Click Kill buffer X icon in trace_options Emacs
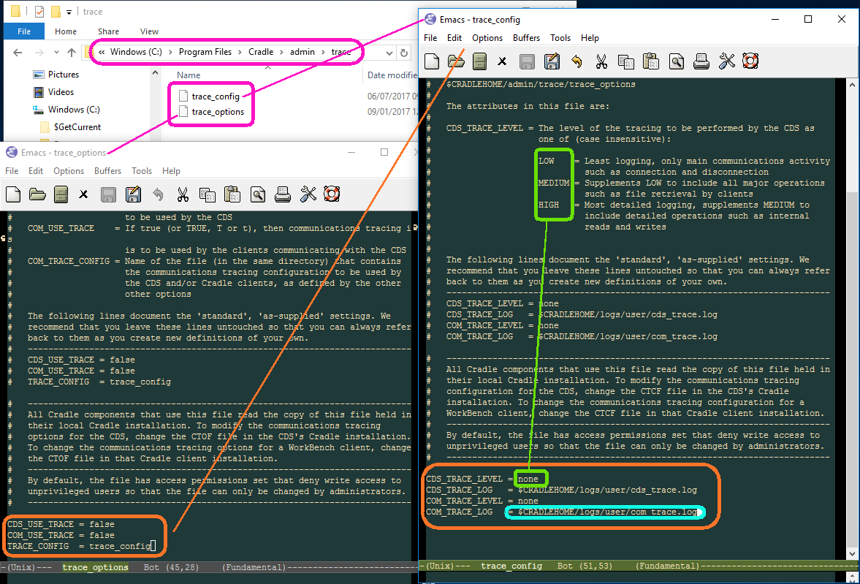This screenshot has width=860, height=584. click(83, 194)
